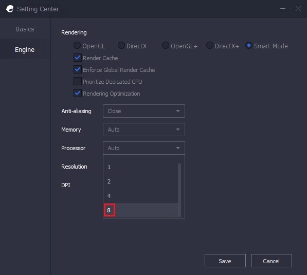The height and width of the screenshot is (275, 307).
Task: Collapse the Processor dropdown
Action: click(x=143, y=148)
